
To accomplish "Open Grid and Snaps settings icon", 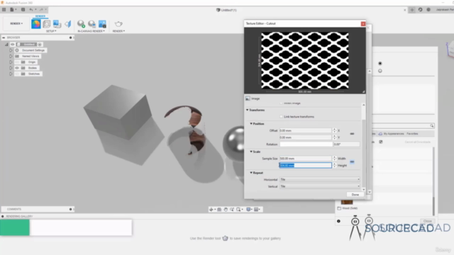I will (257, 210).
